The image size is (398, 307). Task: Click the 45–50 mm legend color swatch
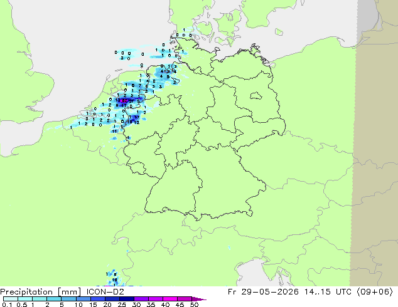coord(185,299)
